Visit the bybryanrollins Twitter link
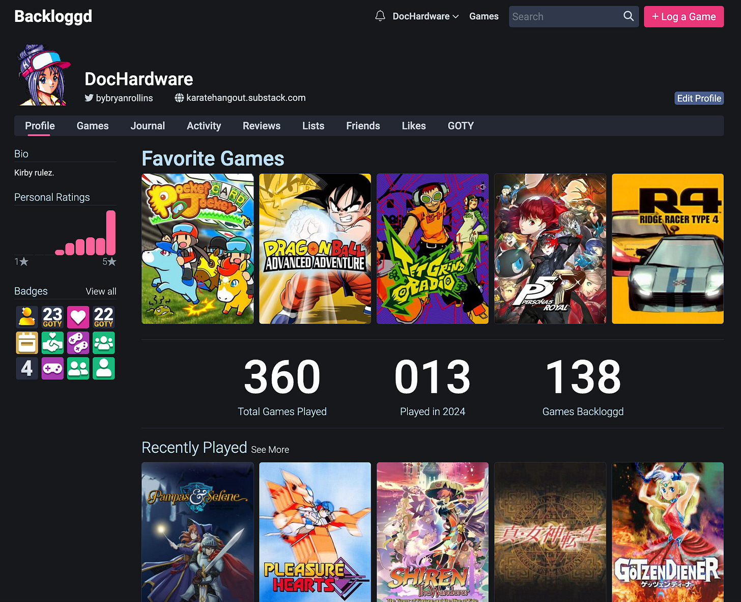The width and height of the screenshot is (741, 602). (124, 98)
